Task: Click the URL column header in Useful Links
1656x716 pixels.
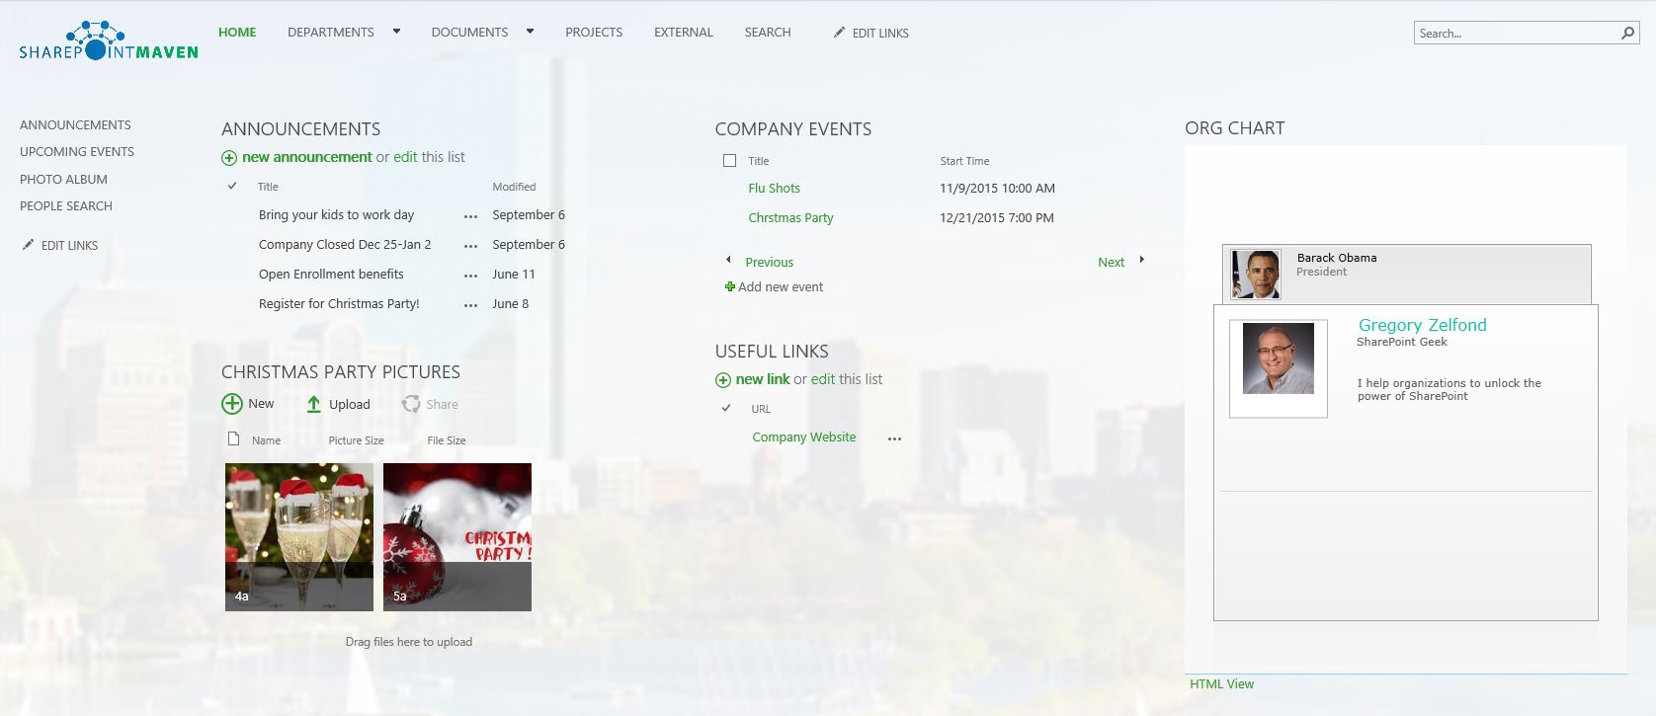Action: (x=761, y=409)
